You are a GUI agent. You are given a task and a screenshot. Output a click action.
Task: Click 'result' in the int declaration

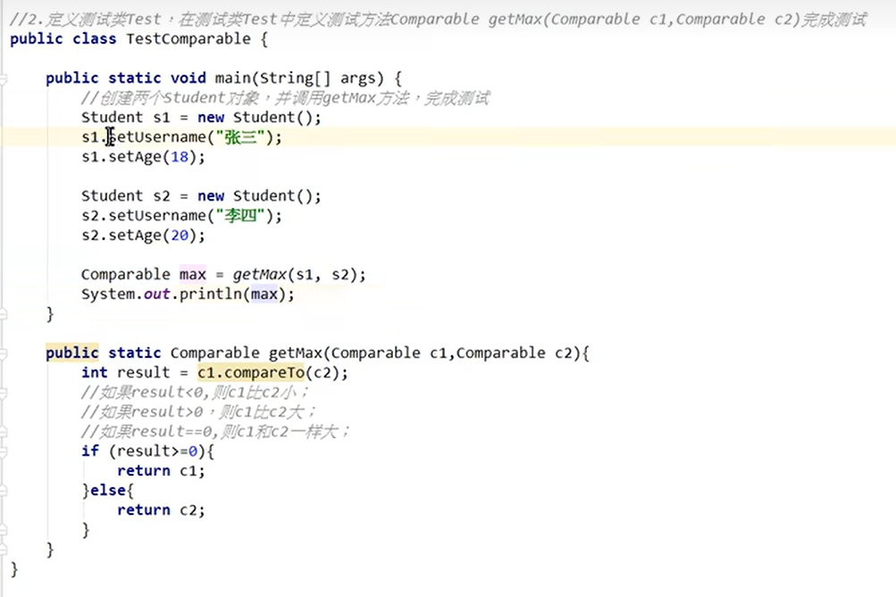(144, 373)
